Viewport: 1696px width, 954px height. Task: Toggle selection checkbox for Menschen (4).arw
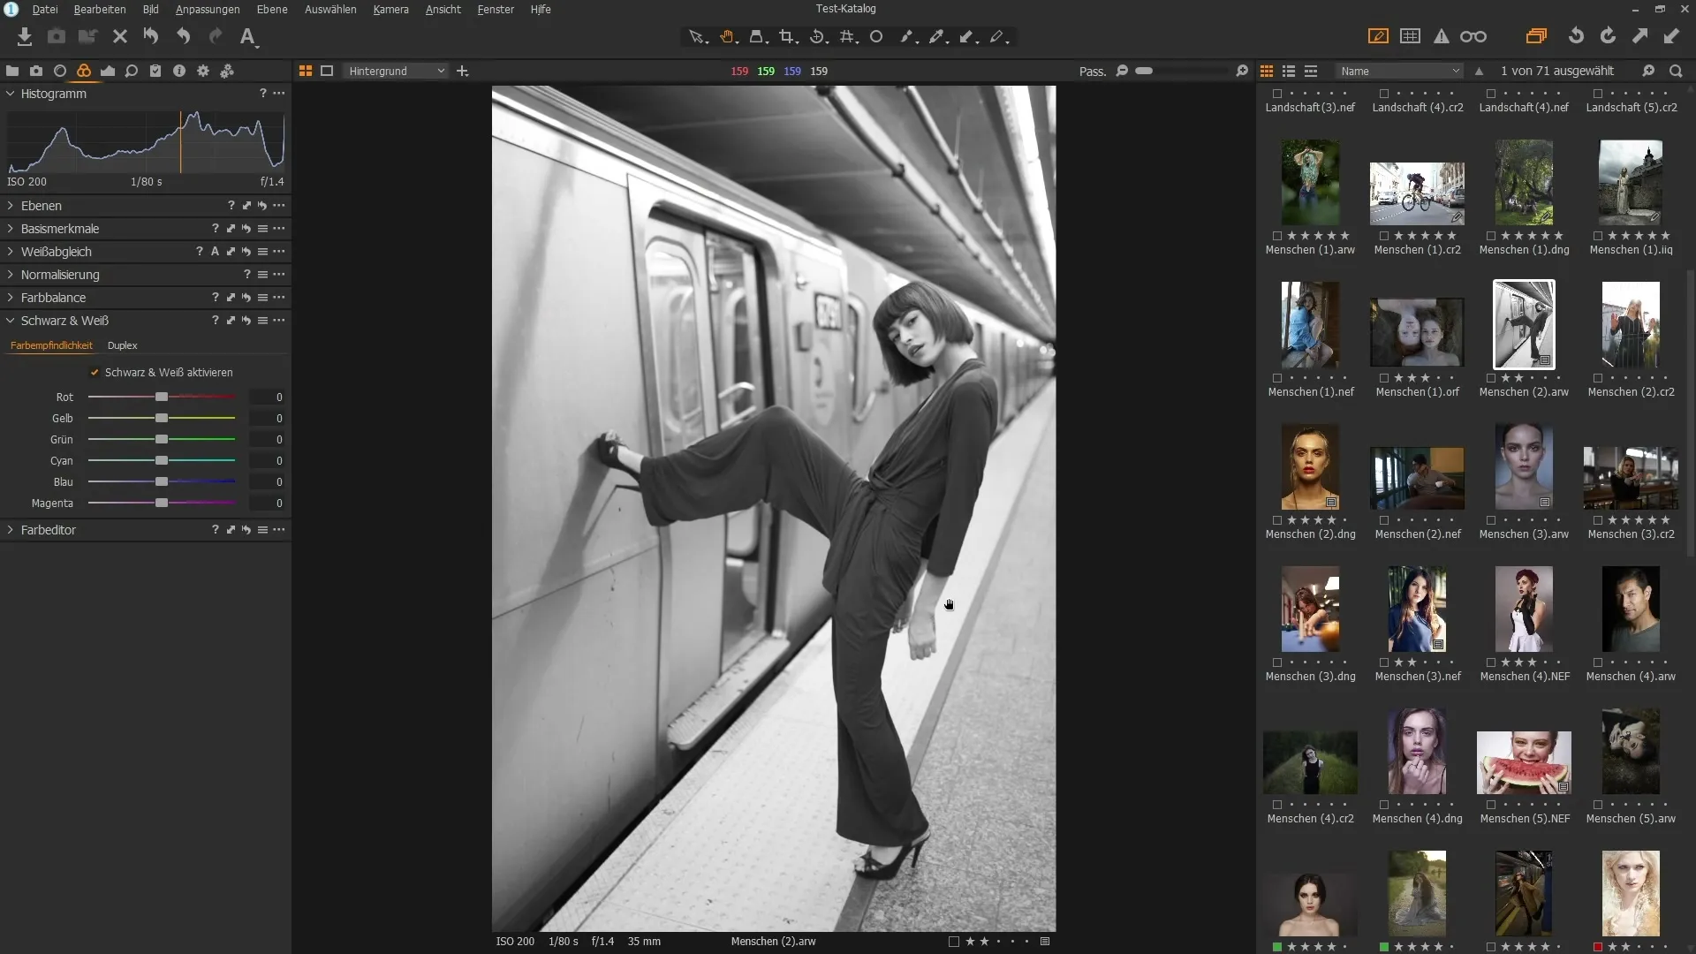point(1598,662)
